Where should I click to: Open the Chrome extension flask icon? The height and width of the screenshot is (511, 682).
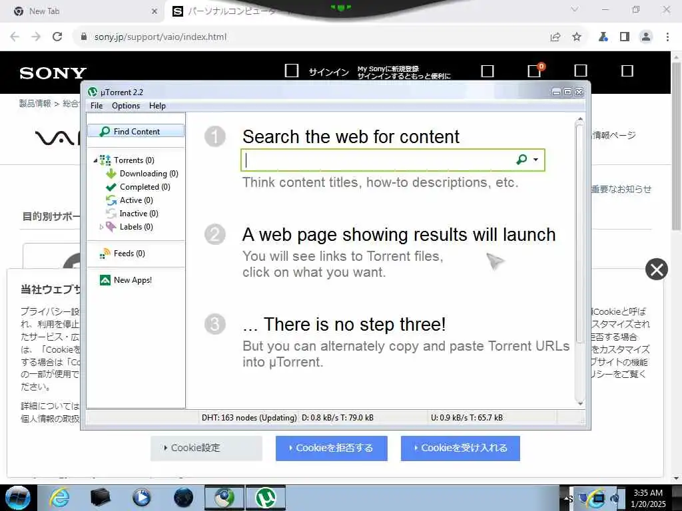coord(603,37)
